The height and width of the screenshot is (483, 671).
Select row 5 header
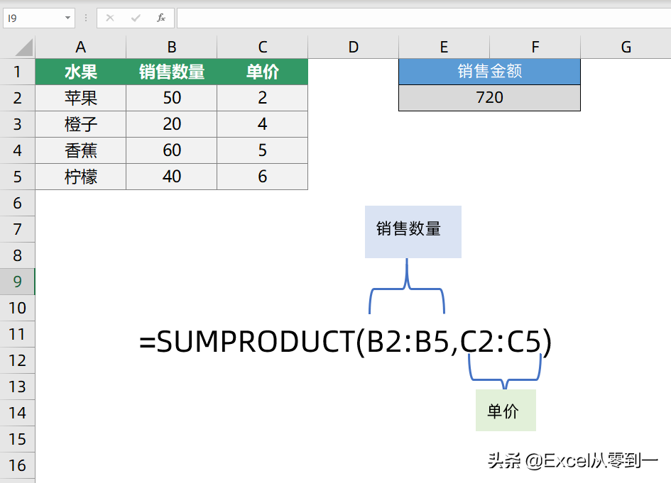(17, 177)
